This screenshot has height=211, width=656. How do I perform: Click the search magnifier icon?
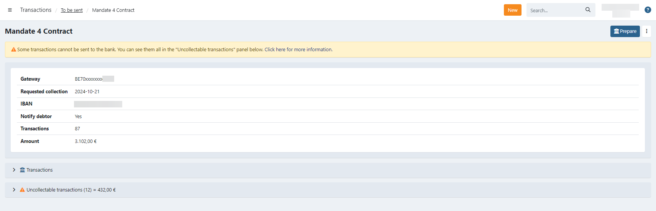(x=588, y=10)
